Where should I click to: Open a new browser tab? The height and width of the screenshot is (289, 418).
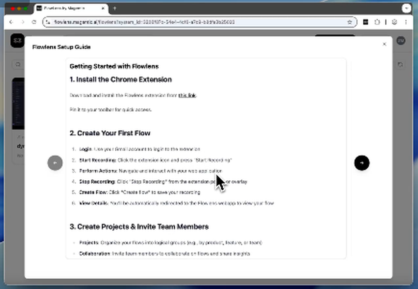(115, 8)
